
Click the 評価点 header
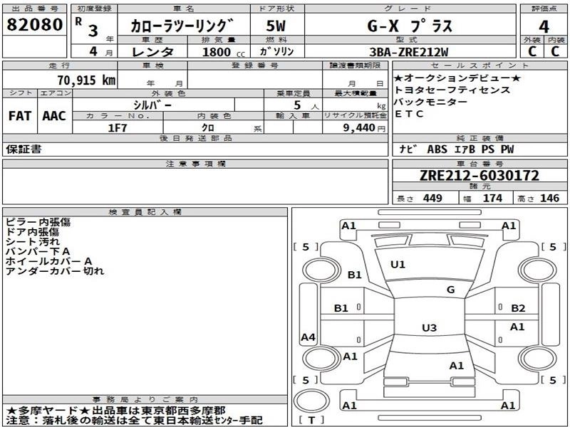click(544, 9)
